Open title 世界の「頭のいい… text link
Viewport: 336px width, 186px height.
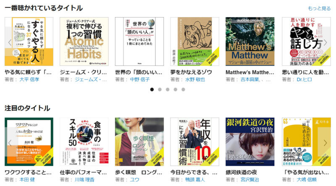pos(139,72)
